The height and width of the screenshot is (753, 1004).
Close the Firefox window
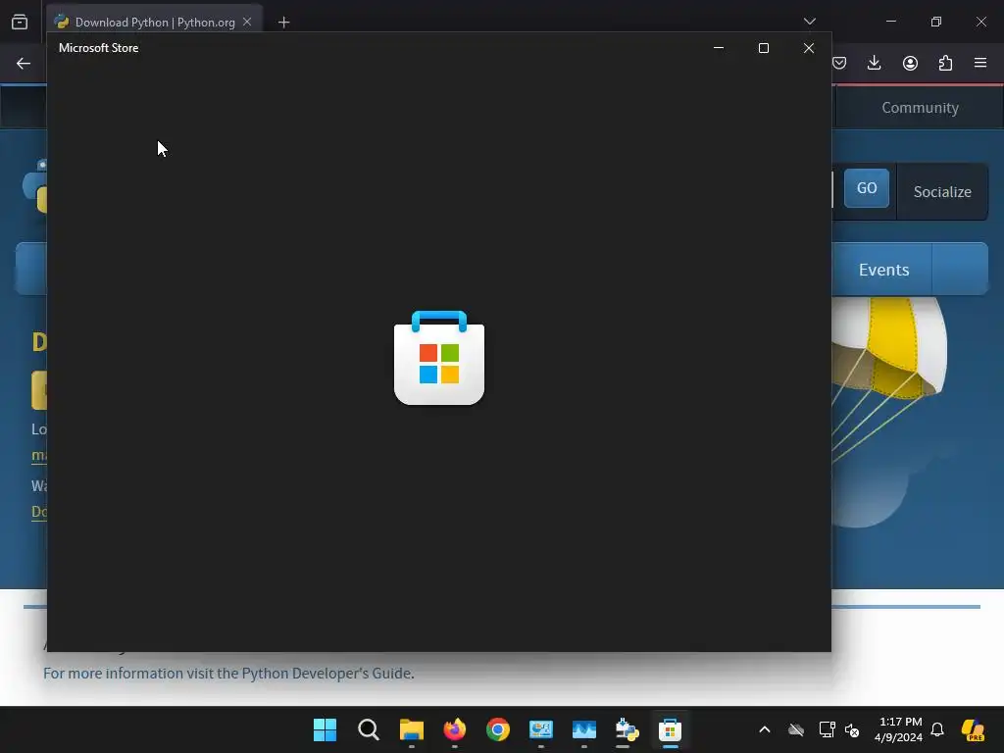(x=980, y=22)
